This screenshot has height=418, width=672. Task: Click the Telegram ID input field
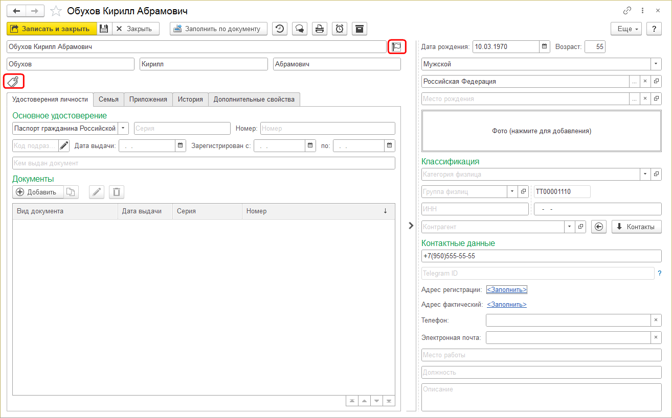coord(537,274)
